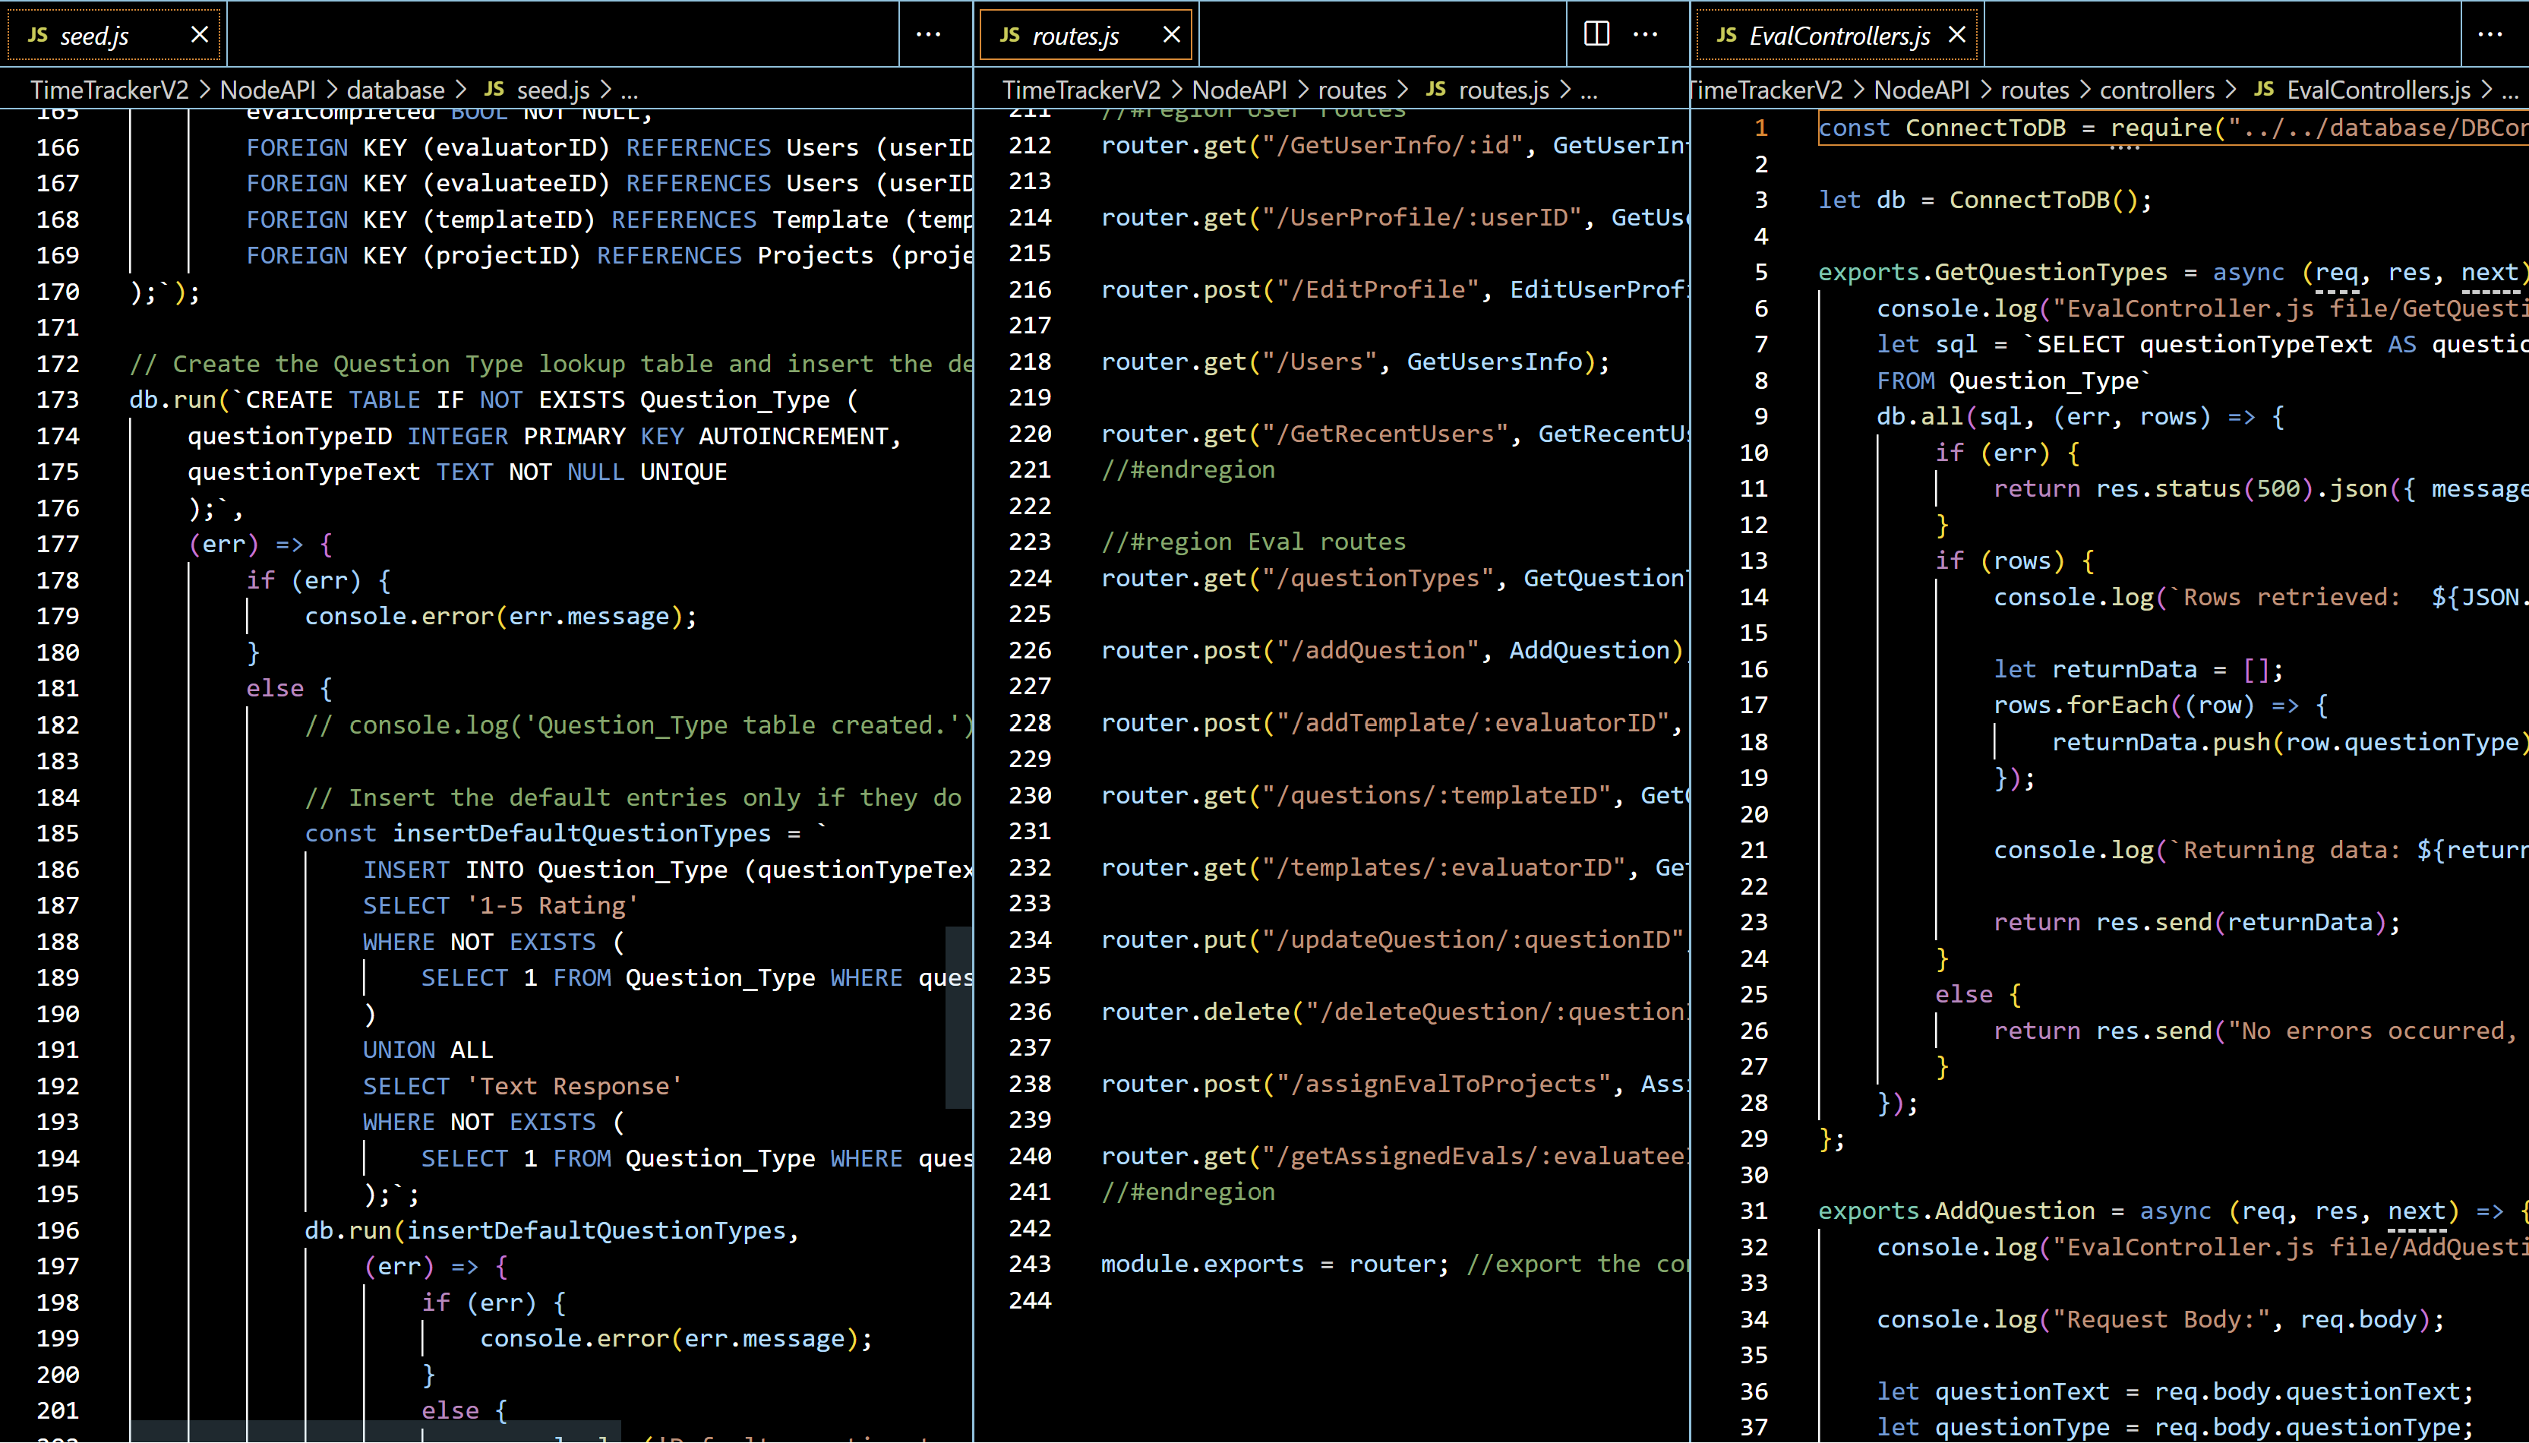The image size is (2529, 1443).
Task: Click 'SELECT 'Text Response'' line in seed.js
Action: [x=523, y=1086]
